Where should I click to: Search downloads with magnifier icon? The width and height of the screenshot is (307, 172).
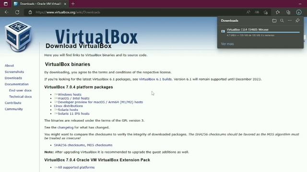click(x=282, y=21)
